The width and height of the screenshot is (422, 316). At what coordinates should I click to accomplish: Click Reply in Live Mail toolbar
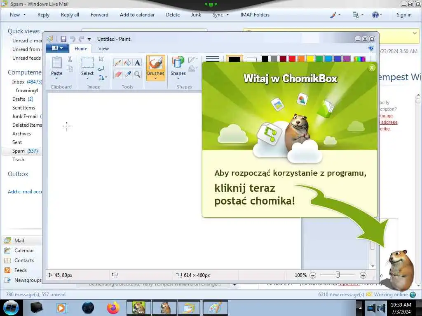[43, 15]
